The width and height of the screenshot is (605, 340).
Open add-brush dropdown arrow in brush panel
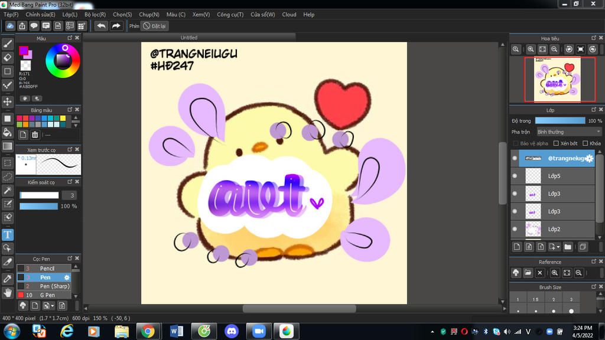[52, 306]
